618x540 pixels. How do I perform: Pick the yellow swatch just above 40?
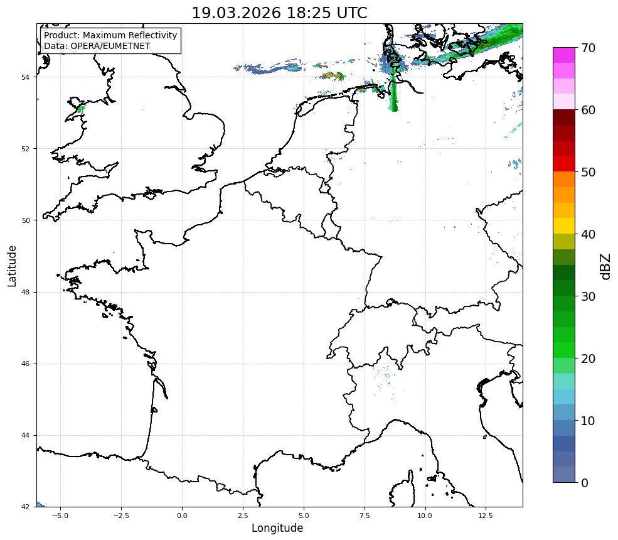pos(564,226)
